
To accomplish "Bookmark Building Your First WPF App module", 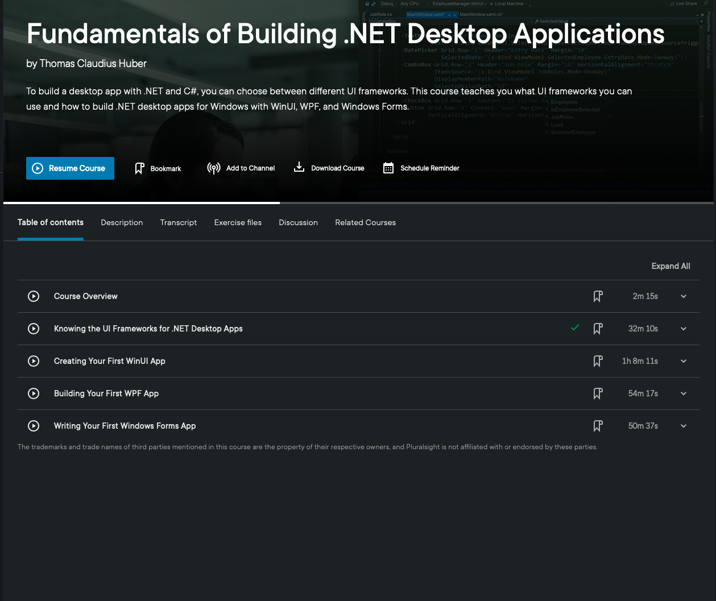I will (598, 393).
